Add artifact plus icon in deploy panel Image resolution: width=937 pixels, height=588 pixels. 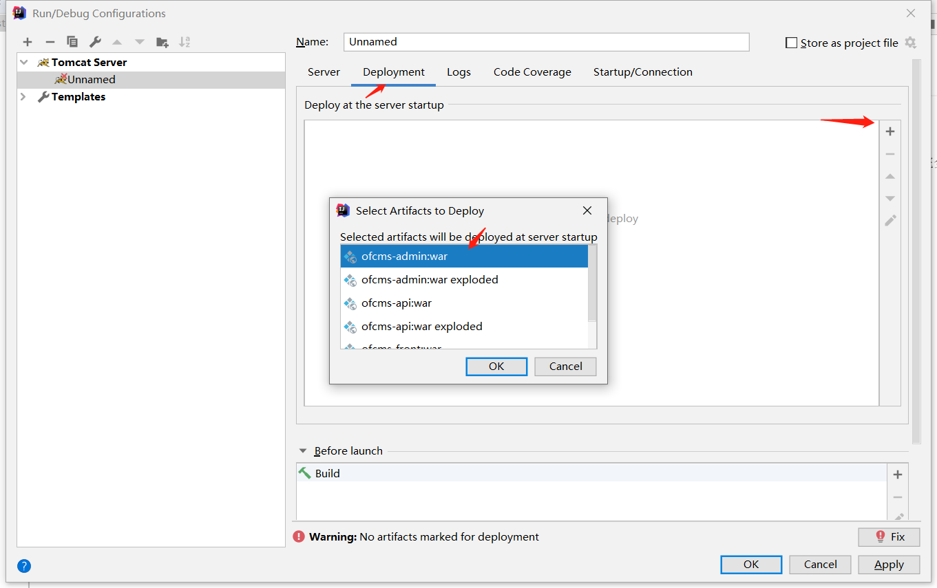tap(890, 131)
